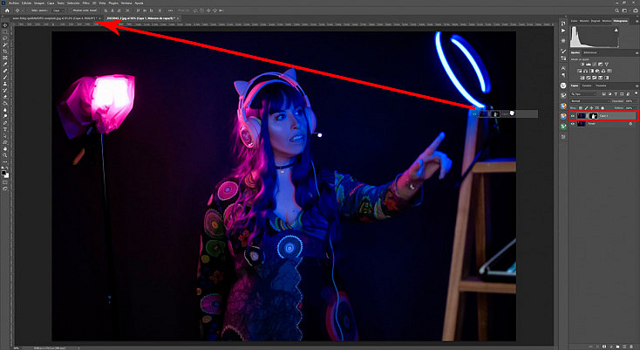Click the warning triangle in Histograma panel

click(x=616, y=30)
